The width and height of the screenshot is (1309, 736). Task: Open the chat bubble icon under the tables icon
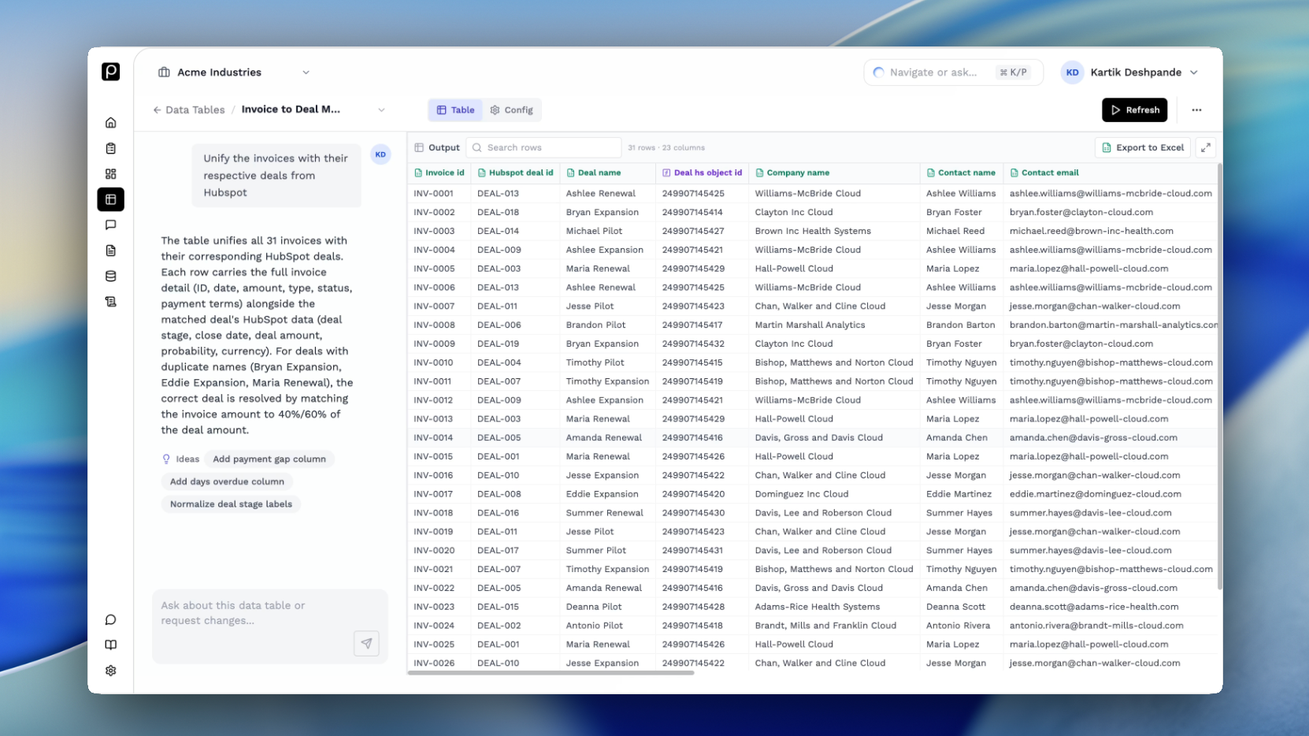111,225
